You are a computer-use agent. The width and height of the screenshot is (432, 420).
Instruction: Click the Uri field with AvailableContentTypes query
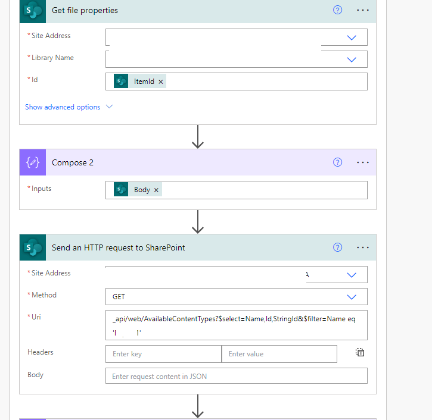click(x=237, y=325)
